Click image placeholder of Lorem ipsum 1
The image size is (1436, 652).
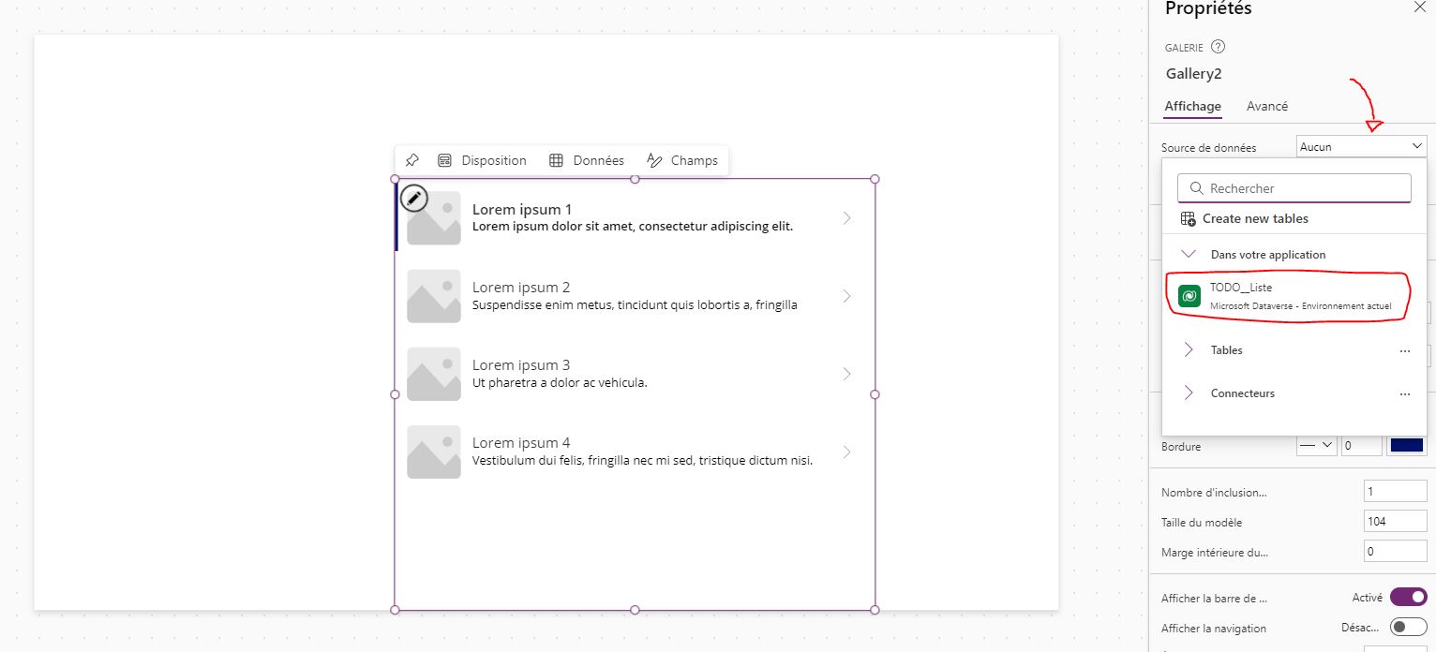coord(434,218)
